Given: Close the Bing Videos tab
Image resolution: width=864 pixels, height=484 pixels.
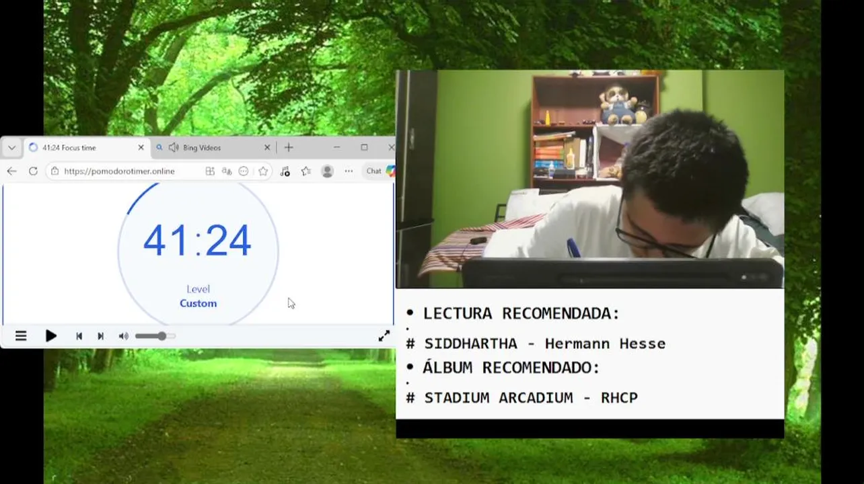Looking at the screenshot, I should (267, 147).
